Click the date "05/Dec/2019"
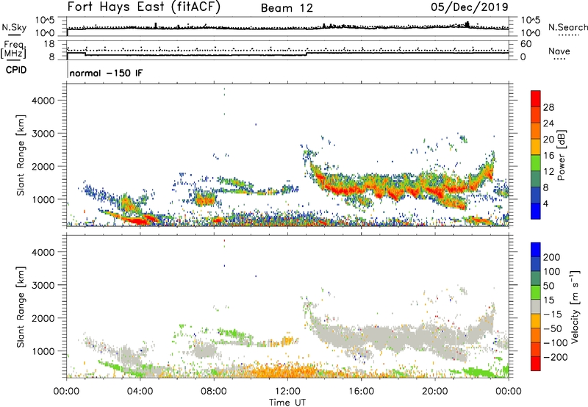The width and height of the screenshot is (588, 407). (470, 7)
